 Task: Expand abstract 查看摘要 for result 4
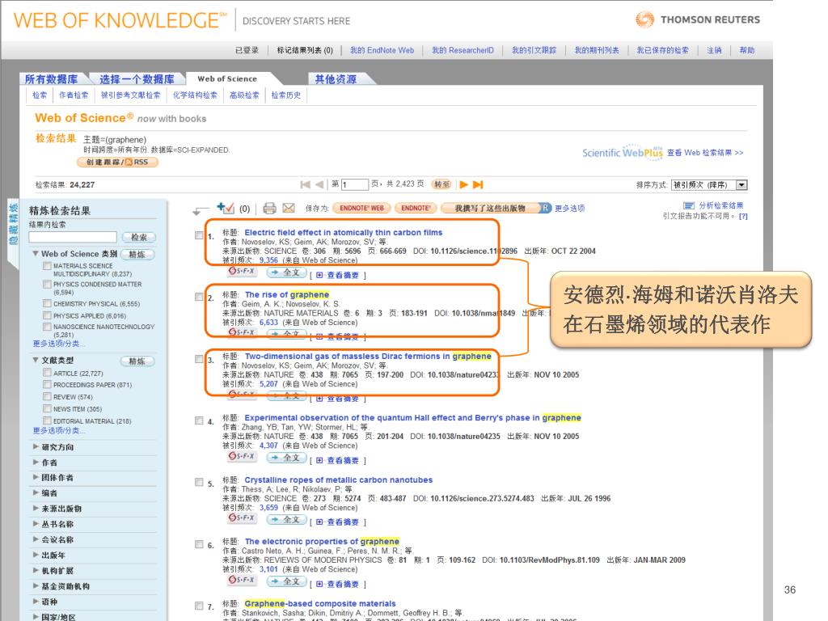point(338,460)
